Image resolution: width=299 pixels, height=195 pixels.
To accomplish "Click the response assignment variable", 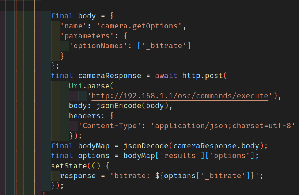I will pos(78,176).
